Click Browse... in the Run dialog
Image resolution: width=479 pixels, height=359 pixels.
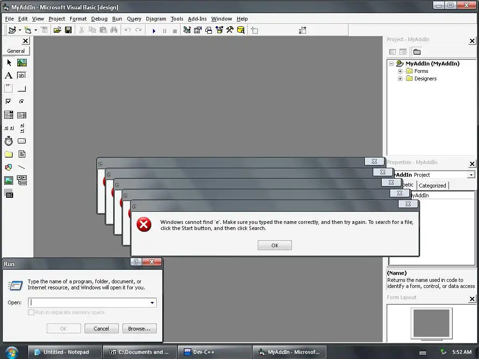(x=139, y=329)
